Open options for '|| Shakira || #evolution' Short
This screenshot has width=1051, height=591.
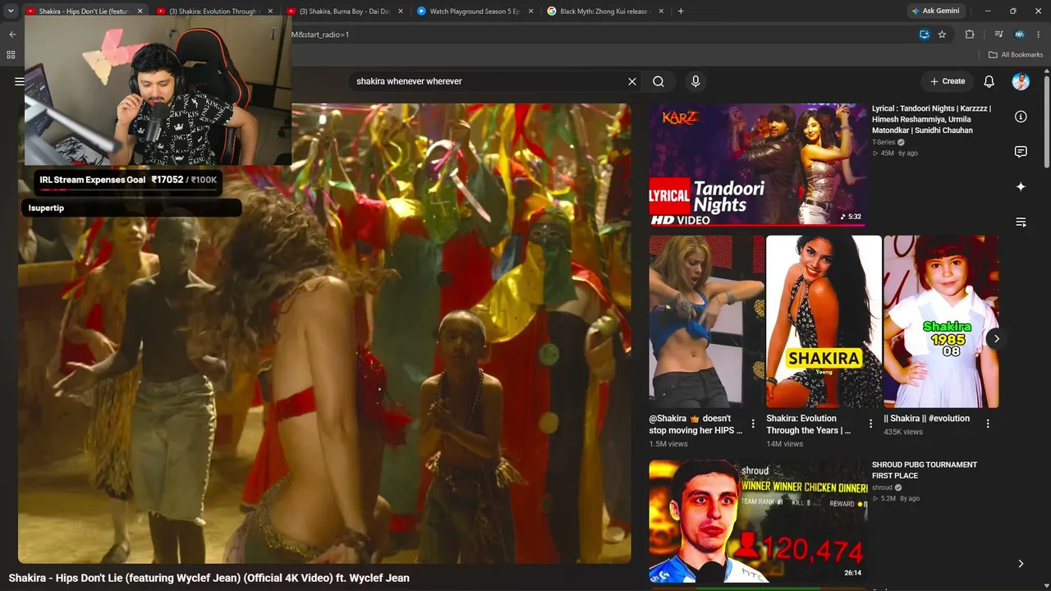(988, 424)
